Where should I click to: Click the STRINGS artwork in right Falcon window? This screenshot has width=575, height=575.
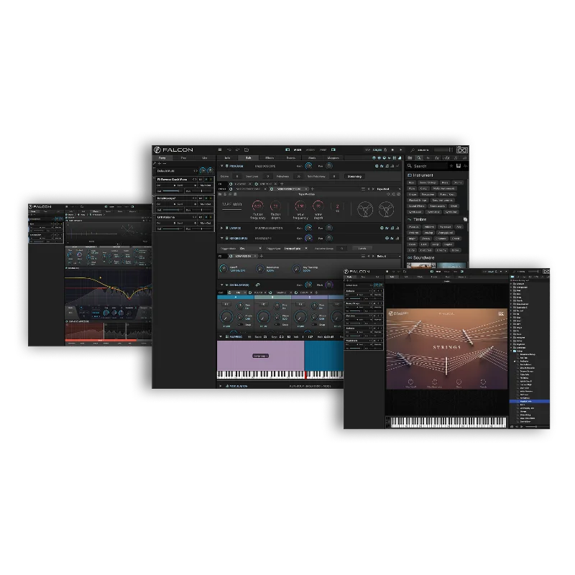447,349
